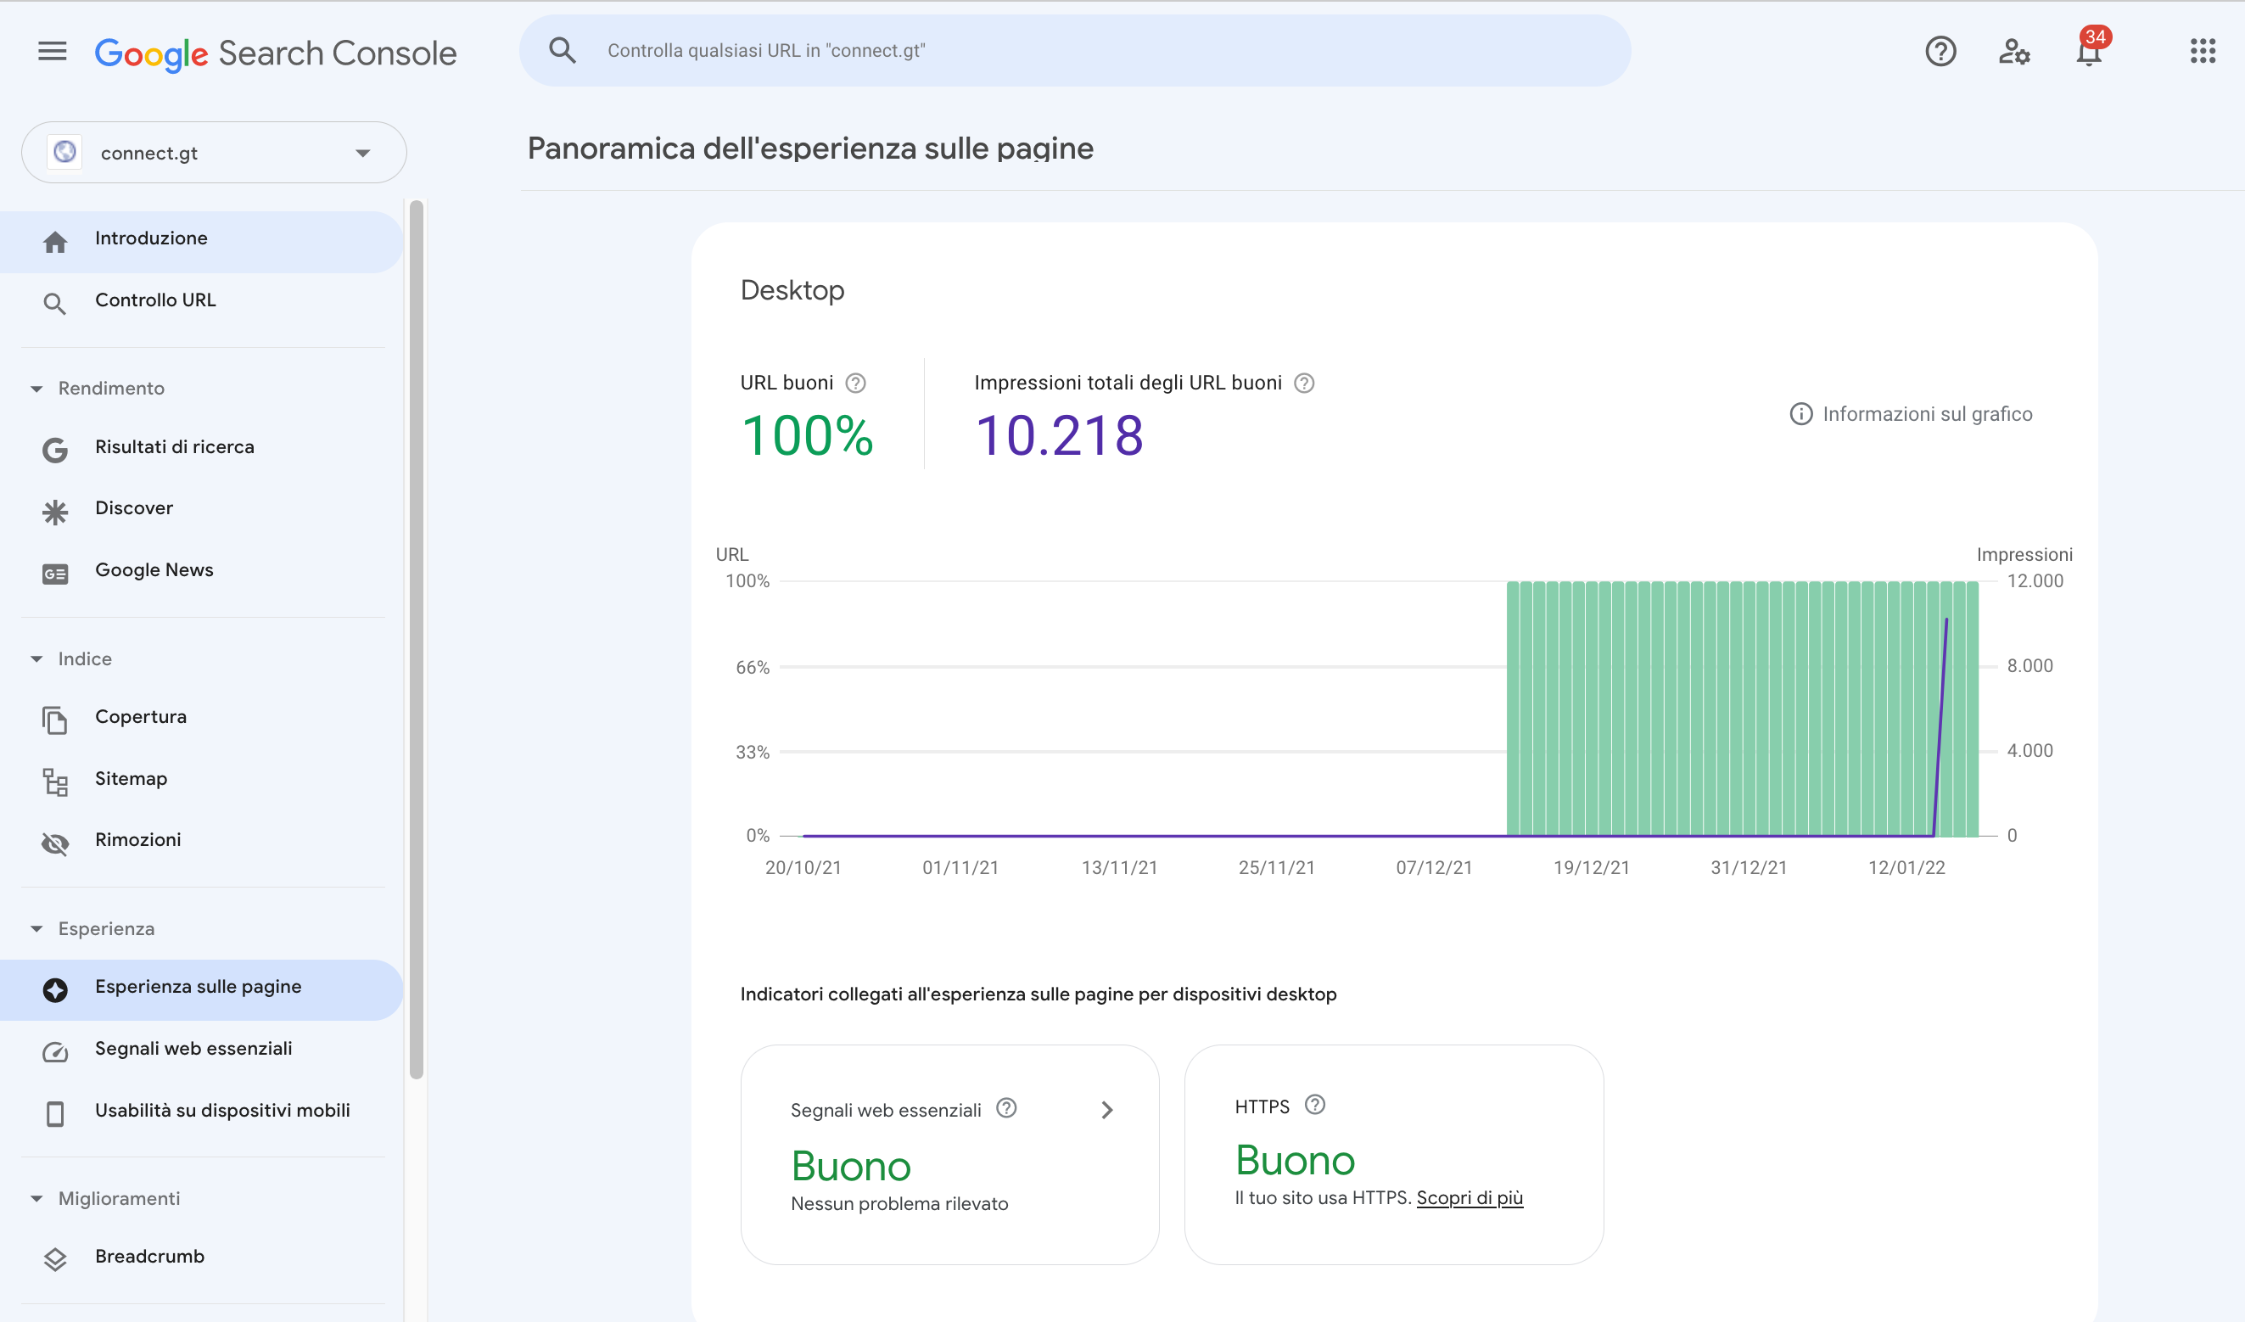The height and width of the screenshot is (1322, 2245).
Task: Click the magnifier icon beside Controllo URL
Action: coord(55,304)
